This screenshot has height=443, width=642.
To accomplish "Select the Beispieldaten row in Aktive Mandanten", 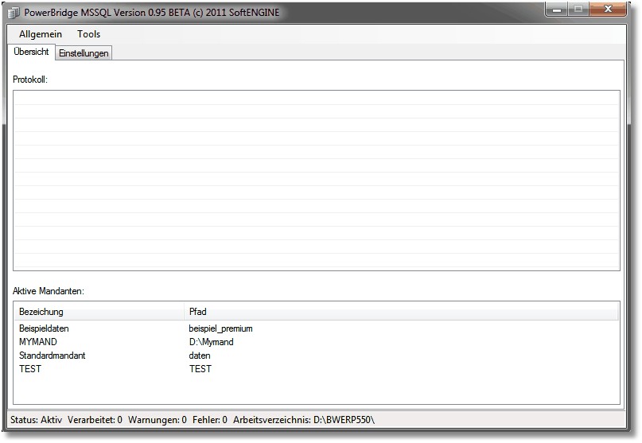I will (49, 328).
